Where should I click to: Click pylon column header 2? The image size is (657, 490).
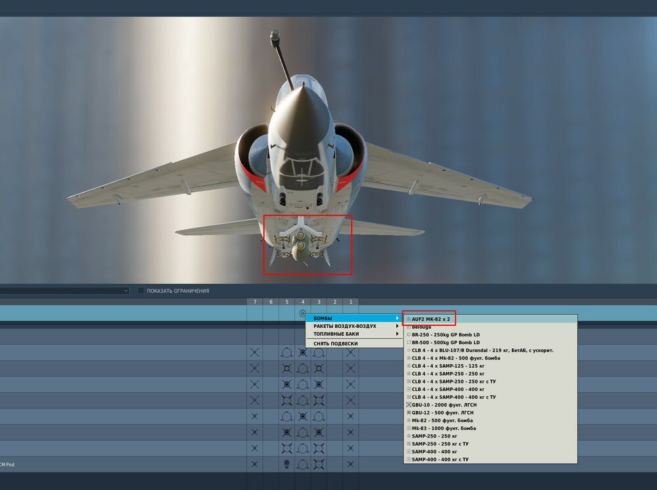(x=334, y=301)
